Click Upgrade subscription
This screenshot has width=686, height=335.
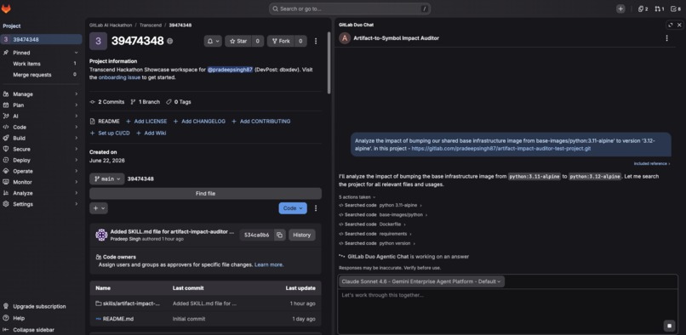(x=39, y=307)
